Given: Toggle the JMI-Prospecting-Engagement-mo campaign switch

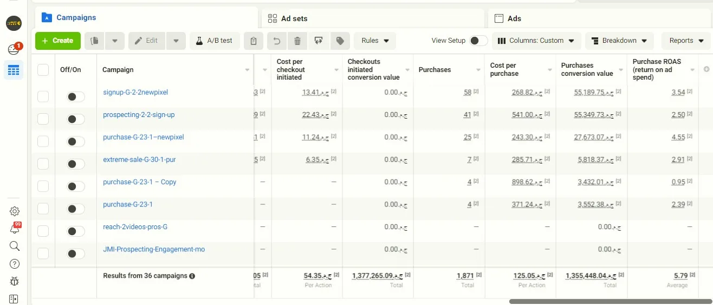Looking at the screenshot, I should (x=75, y=254).
